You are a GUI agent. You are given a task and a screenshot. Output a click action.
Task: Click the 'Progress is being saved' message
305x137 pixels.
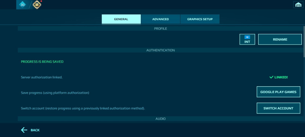coord(42,62)
